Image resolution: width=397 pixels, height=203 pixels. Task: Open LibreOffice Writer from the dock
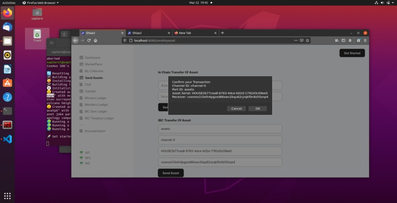point(7,69)
